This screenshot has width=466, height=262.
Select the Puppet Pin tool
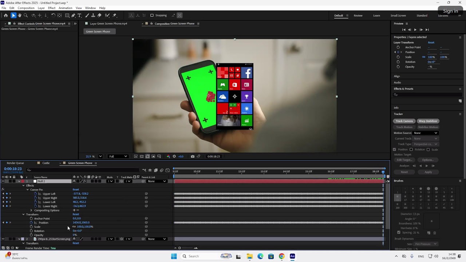tap(115, 15)
